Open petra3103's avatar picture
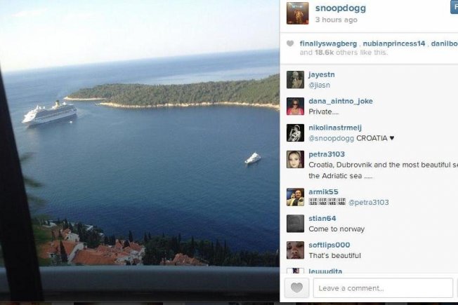458x305 pixels. point(295,159)
